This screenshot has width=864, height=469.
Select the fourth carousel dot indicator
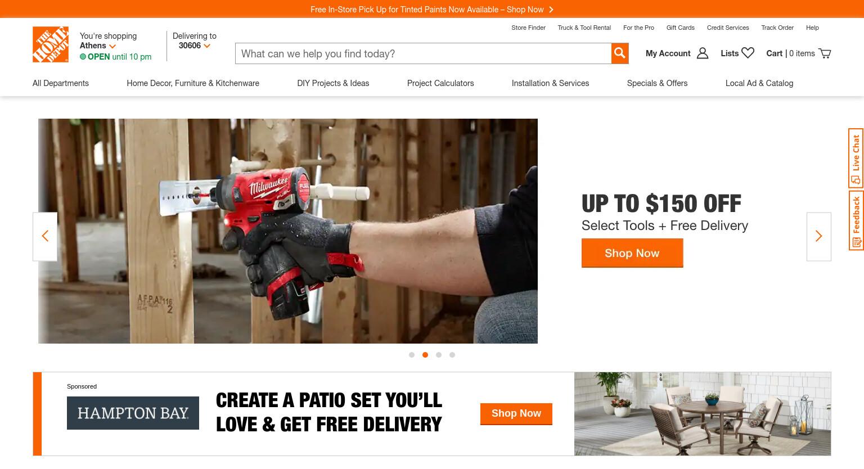coord(452,355)
